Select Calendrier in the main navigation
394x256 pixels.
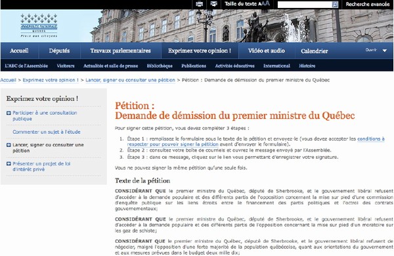[315, 51]
